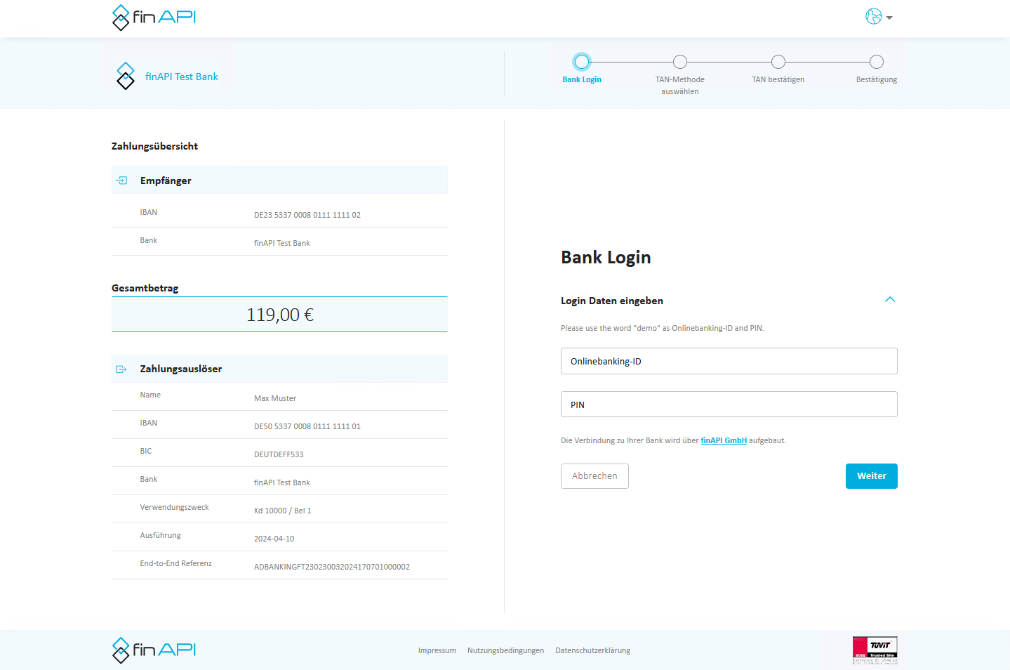
Task: Open the finAPI GmbH link
Action: [x=724, y=440]
